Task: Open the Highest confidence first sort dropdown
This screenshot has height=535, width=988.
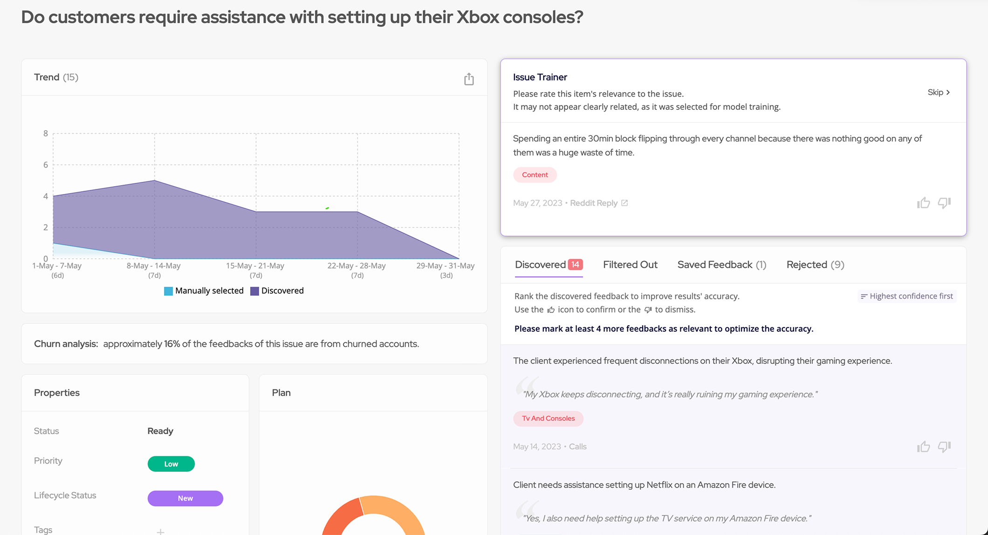Action: tap(907, 296)
